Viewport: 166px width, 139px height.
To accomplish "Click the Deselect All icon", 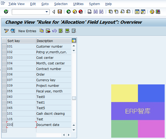I will tap(74, 31).
